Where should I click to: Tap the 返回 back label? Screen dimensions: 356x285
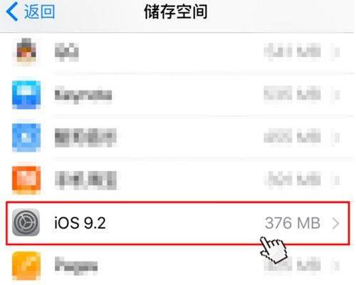point(39,11)
